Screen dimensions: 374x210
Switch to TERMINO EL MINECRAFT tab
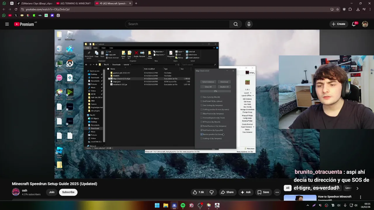[x=74, y=3]
